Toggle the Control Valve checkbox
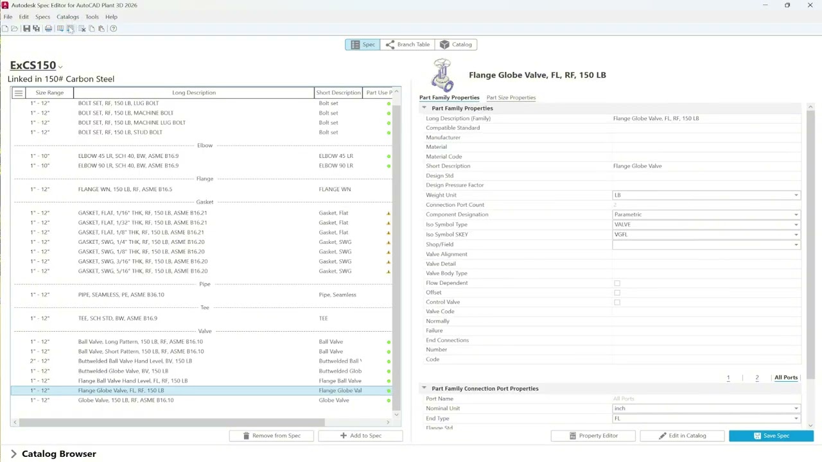 [617, 302]
